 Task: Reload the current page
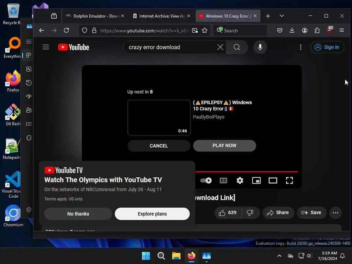click(66, 30)
